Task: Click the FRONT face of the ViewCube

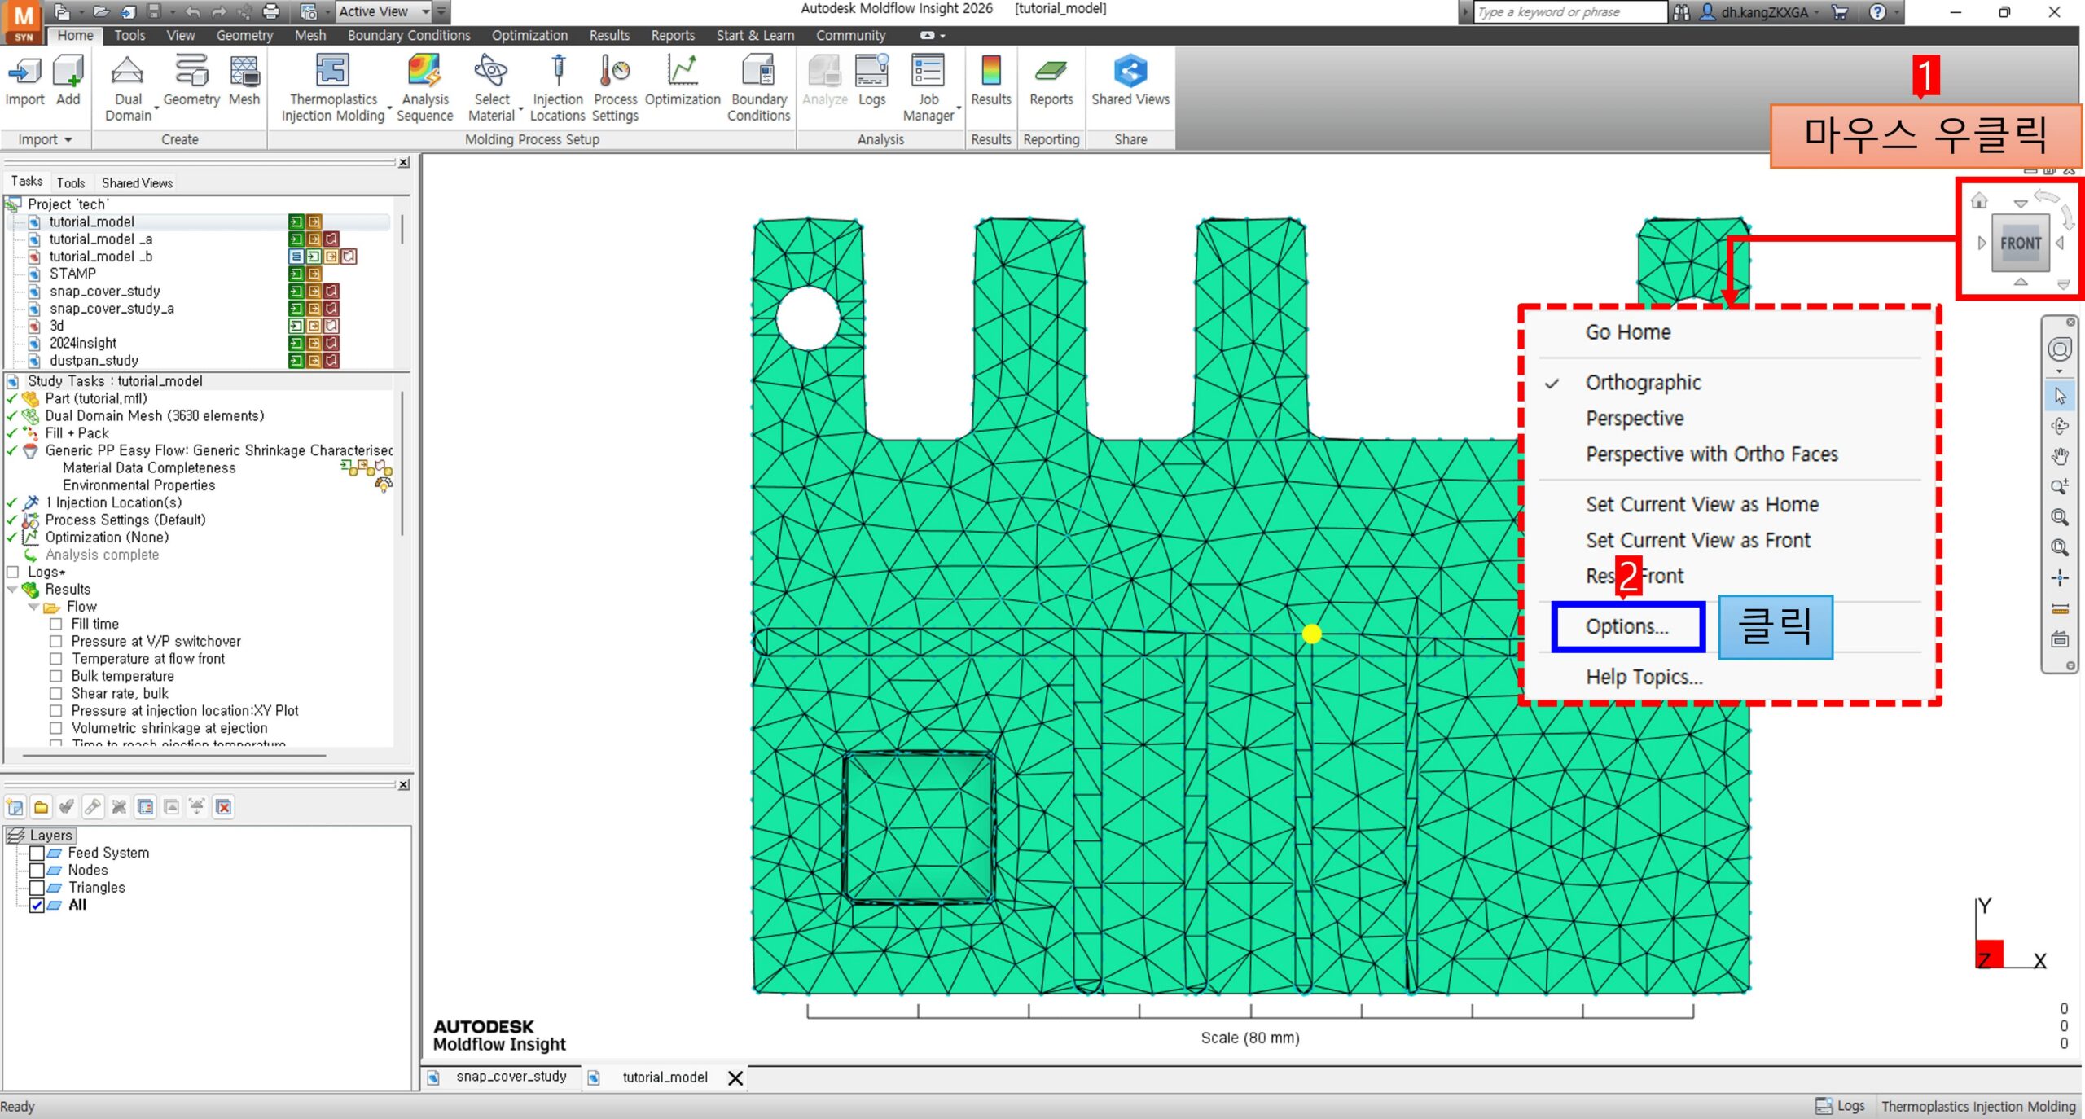Action: click(x=2021, y=243)
